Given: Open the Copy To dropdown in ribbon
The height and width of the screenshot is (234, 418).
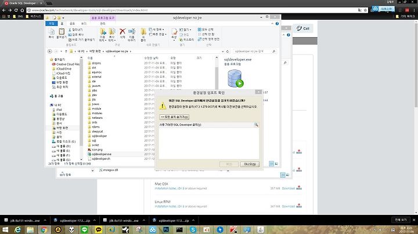Looking at the screenshot, I should (112, 35).
